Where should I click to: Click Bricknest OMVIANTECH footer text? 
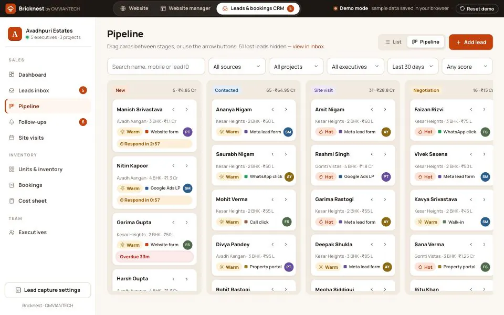tap(48, 306)
